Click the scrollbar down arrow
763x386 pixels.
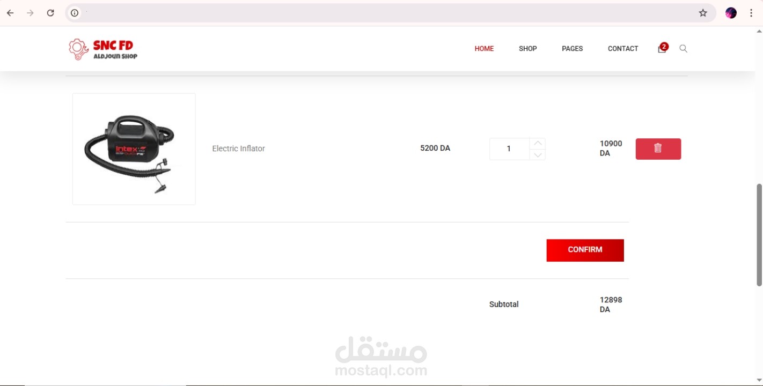(759, 381)
